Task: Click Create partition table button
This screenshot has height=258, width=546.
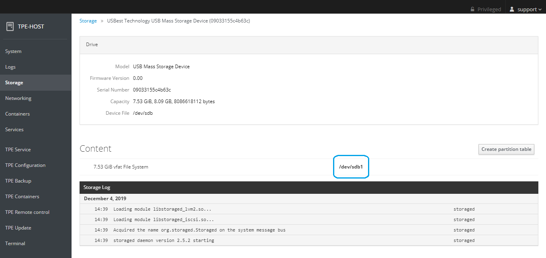Action: point(506,149)
